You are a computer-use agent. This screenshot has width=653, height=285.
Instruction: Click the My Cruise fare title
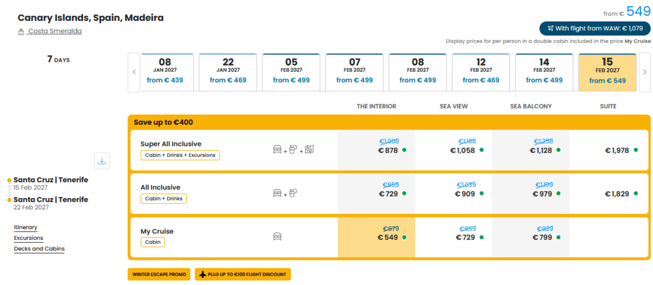coord(157,231)
